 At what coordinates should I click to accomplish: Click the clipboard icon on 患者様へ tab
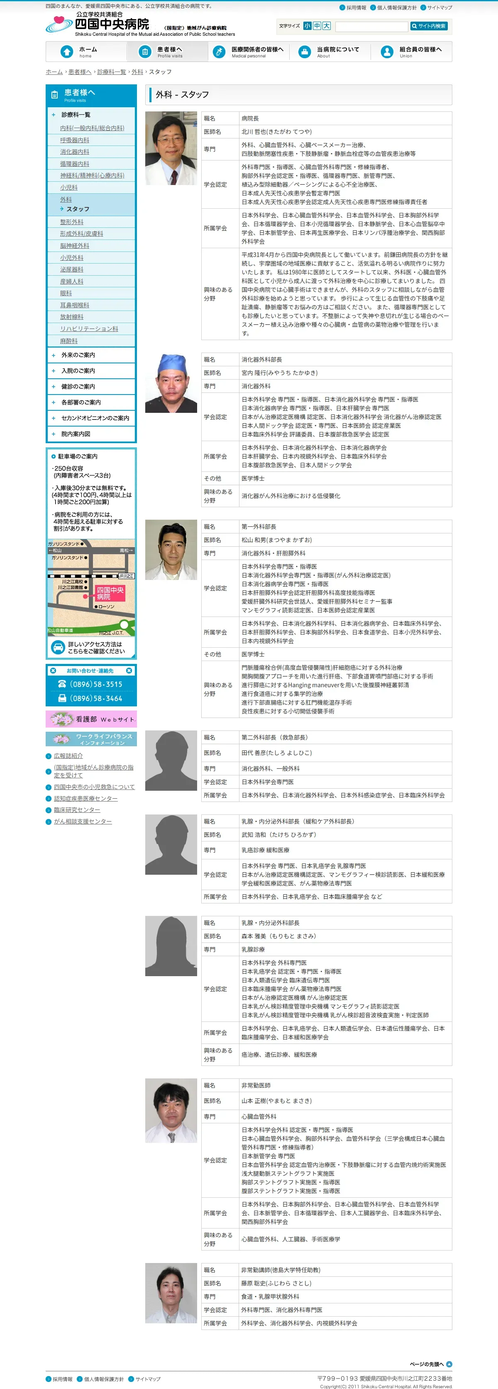[145, 52]
